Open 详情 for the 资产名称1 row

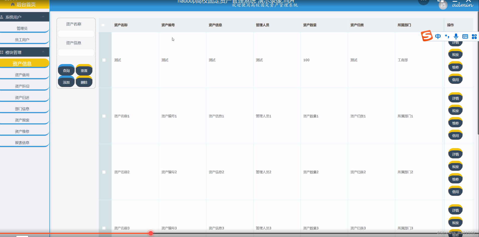[455, 98]
